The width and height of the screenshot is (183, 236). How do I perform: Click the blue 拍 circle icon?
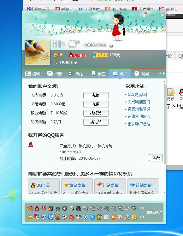(92, 217)
